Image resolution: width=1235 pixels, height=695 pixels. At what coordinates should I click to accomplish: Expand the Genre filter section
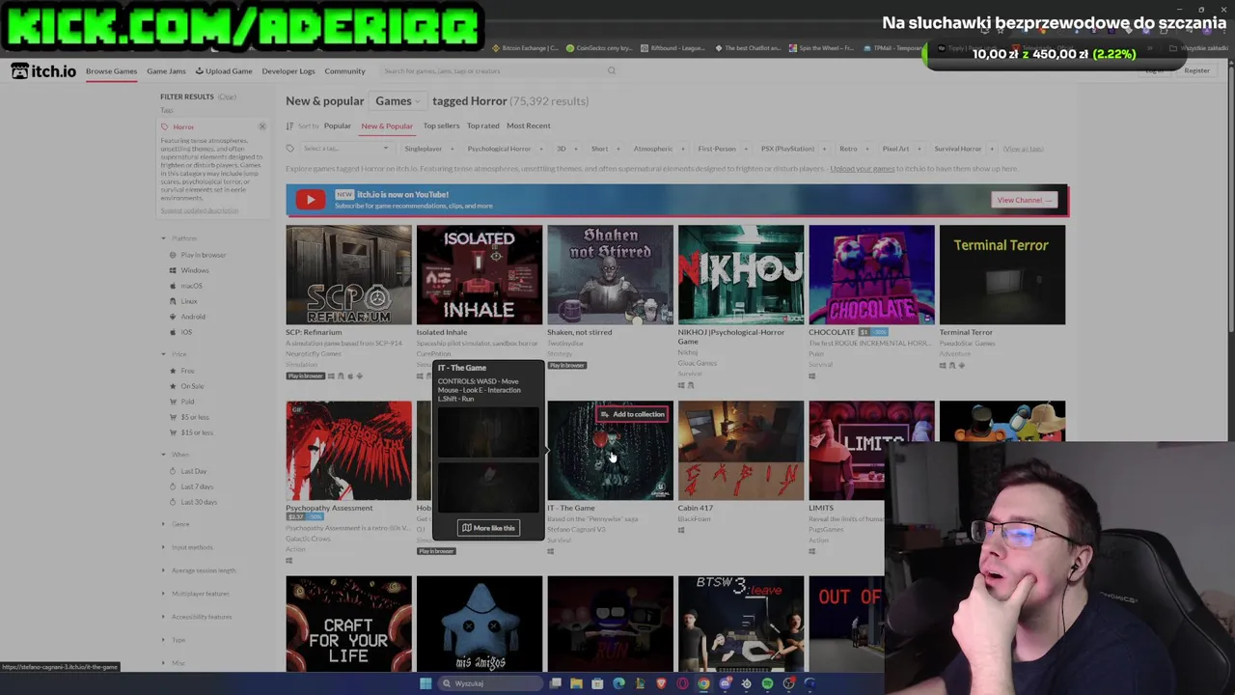(x=176, y=524)
